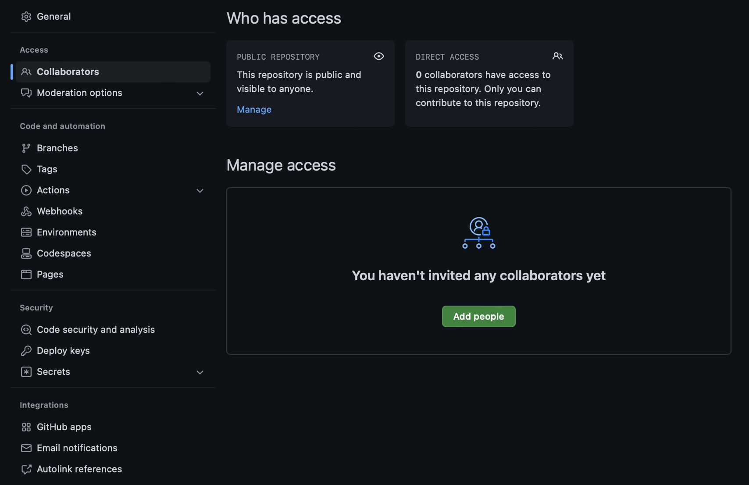Select Collaborators in the sidebar

point(113,72)
